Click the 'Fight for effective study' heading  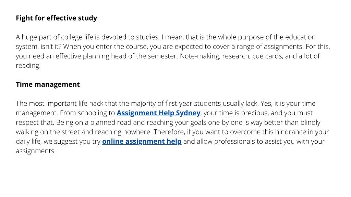(x=57, y=18)
